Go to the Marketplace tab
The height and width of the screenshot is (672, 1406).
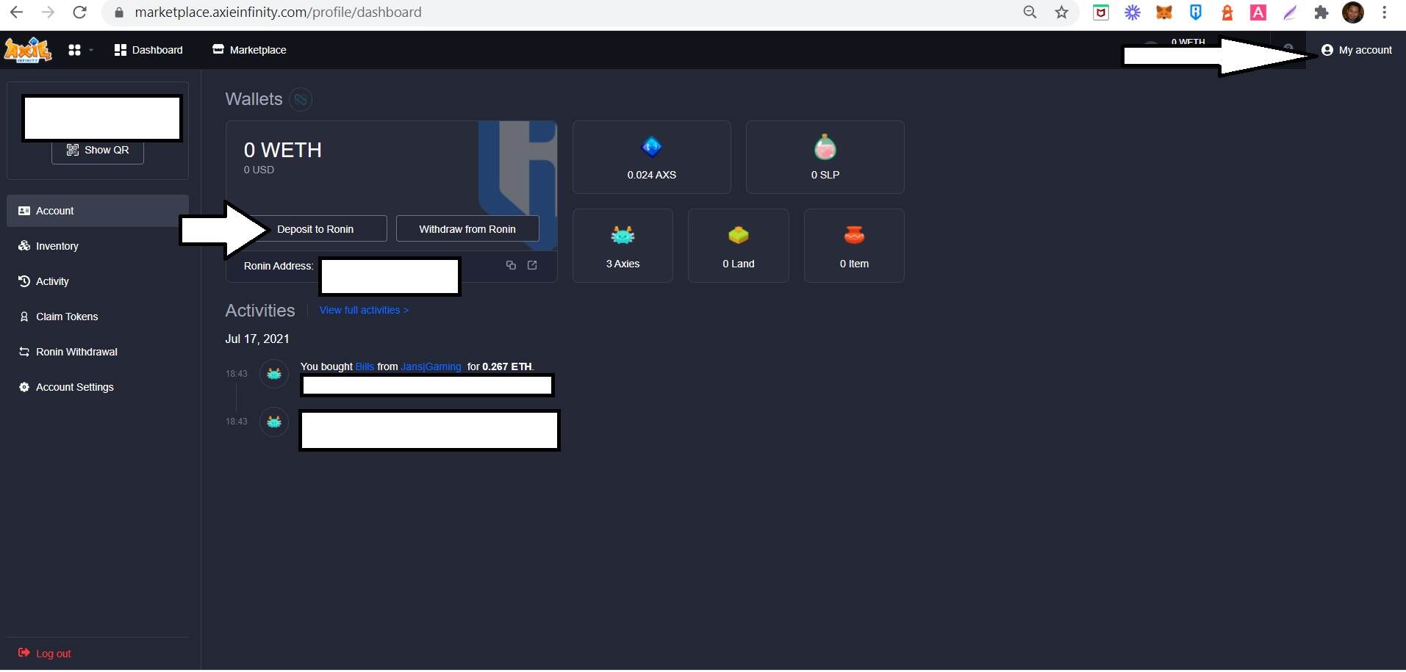tap(249, 50)
